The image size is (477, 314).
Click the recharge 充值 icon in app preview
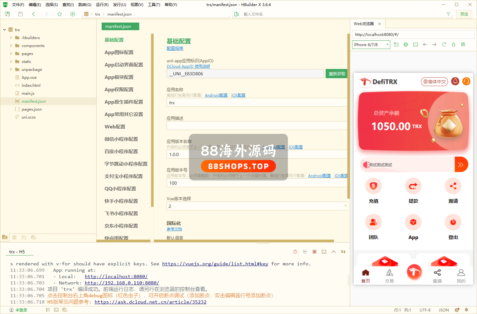(373, 186)
